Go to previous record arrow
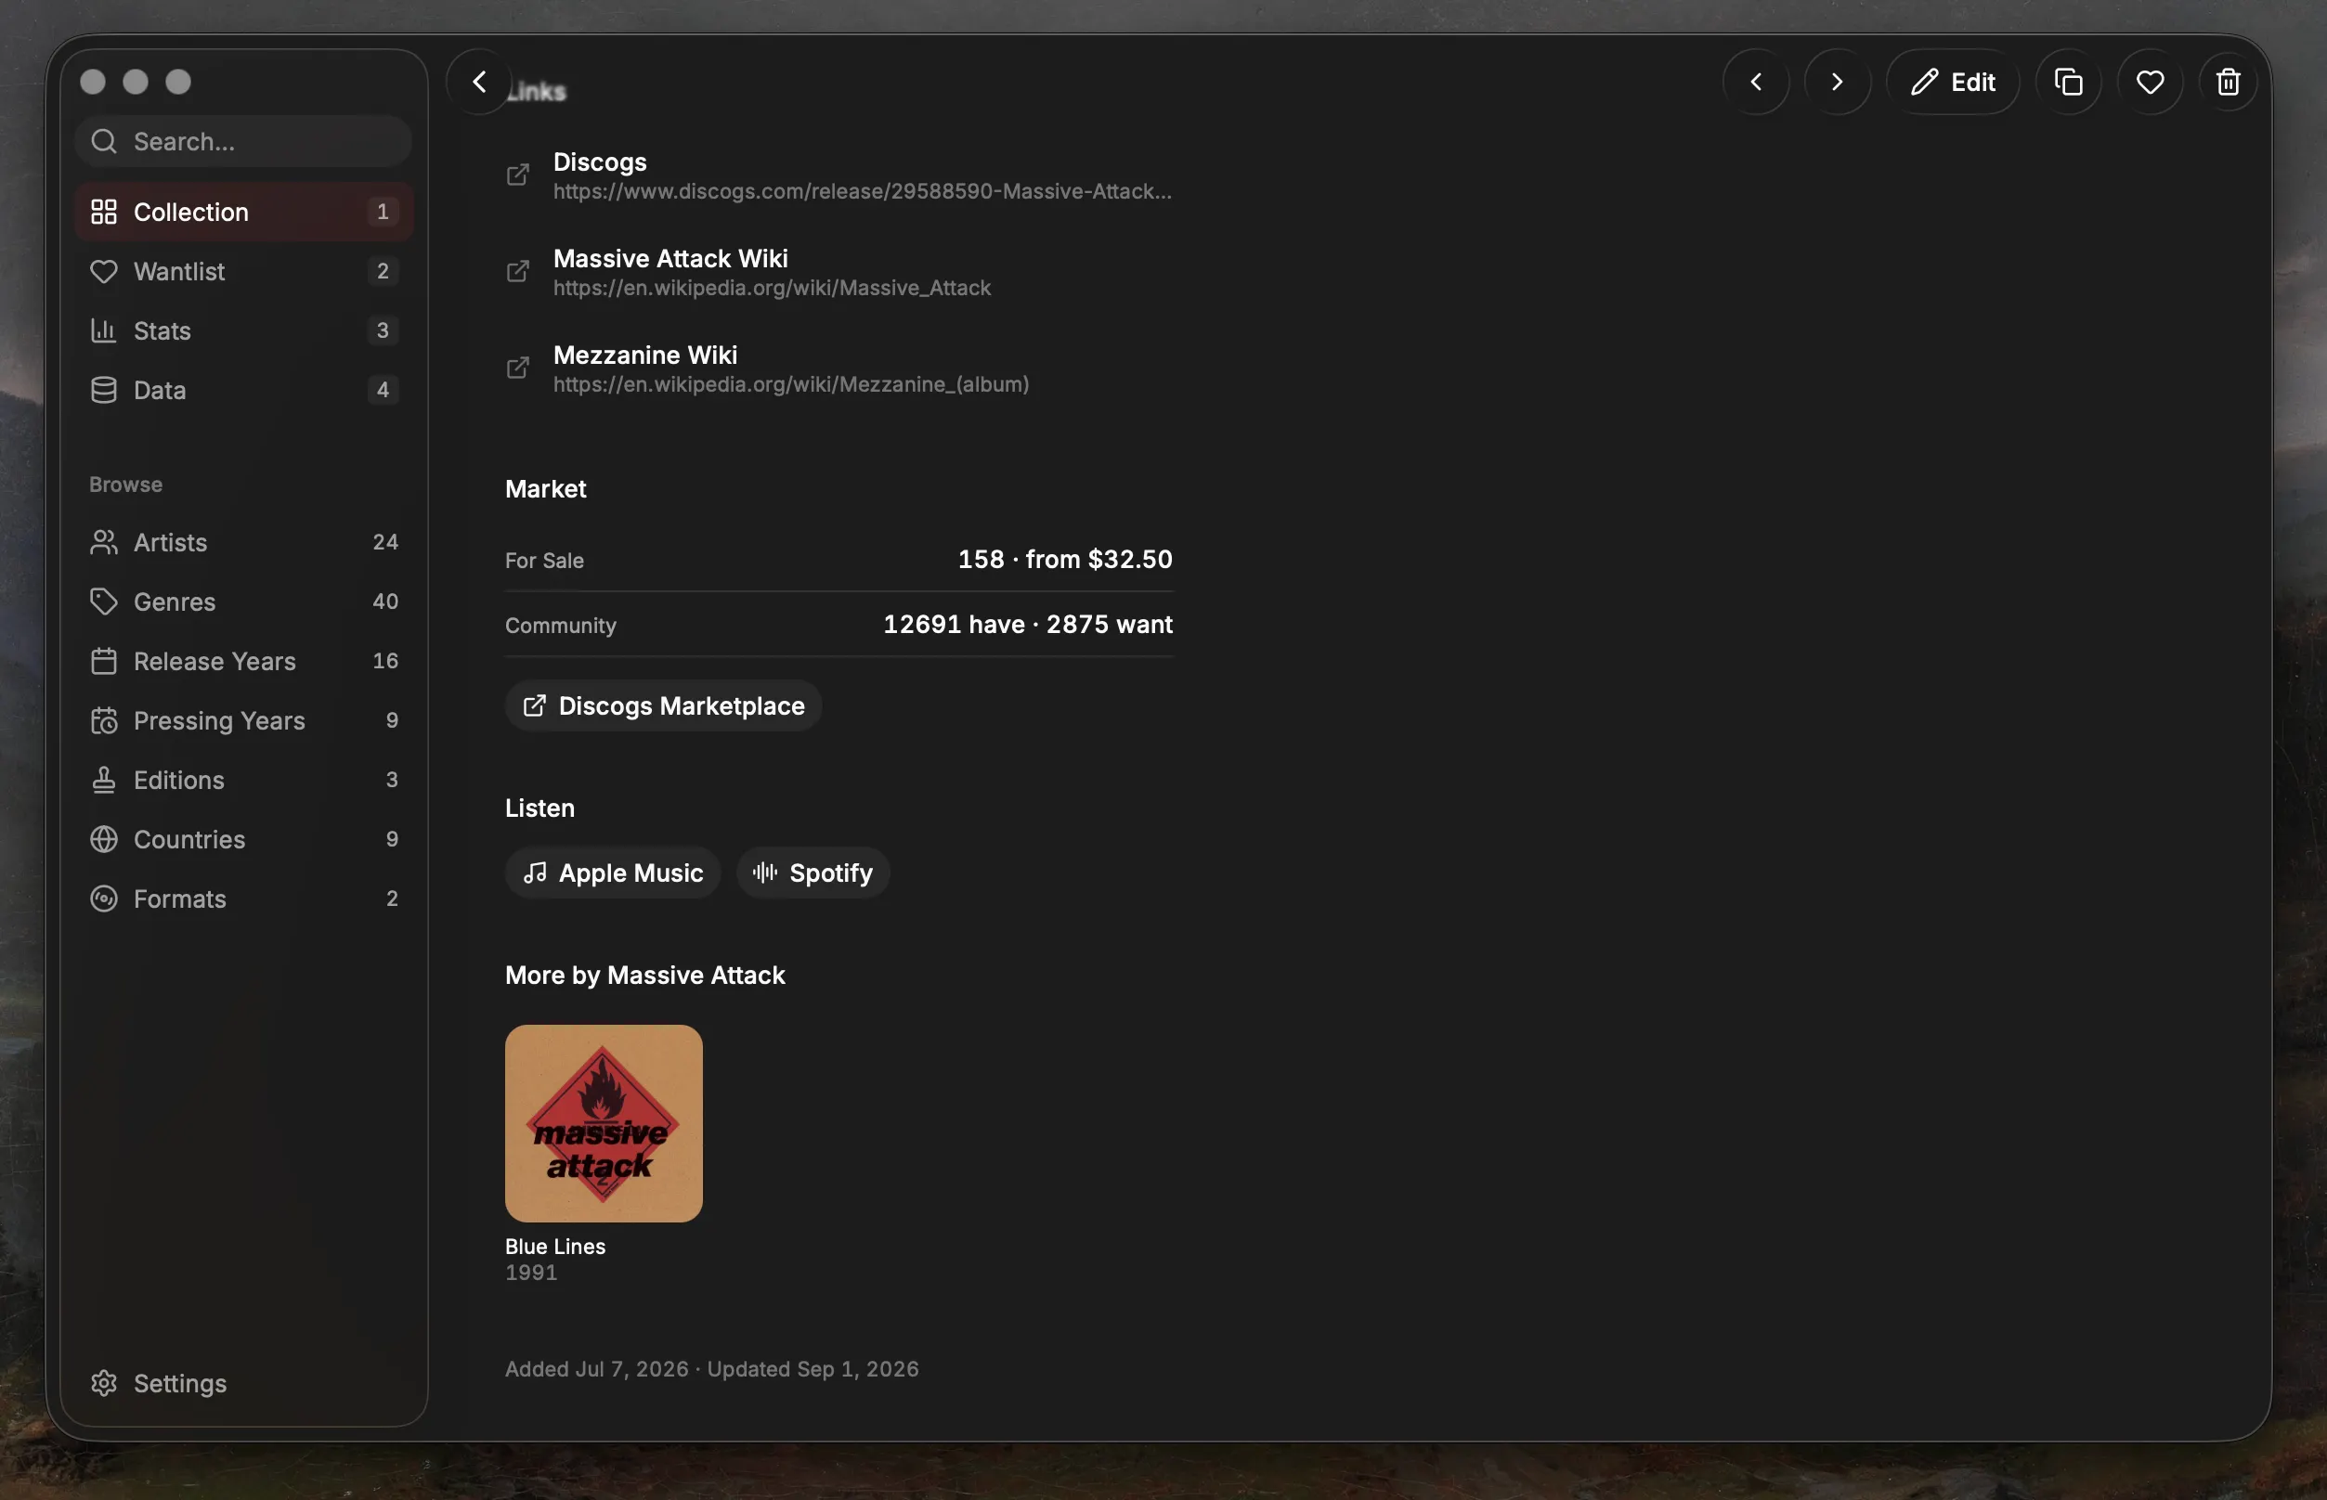The width and height of the screenshot is (2327, 1500). (x=1756, y=82)
